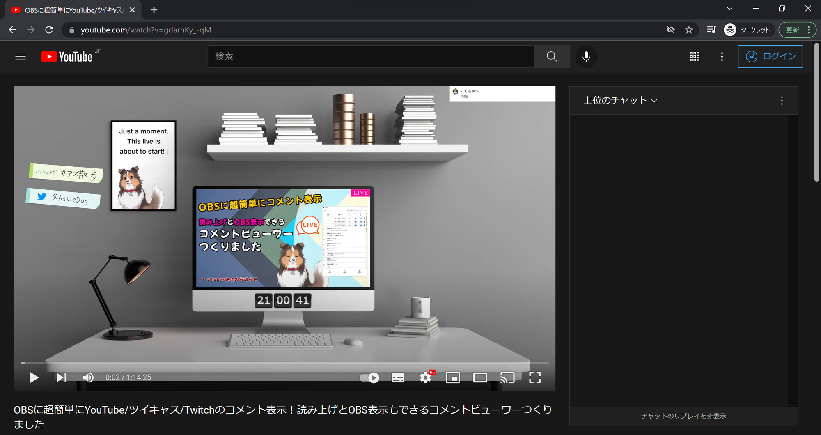
Task: Open YouTube settings three-dot menu
Action: 722,57
